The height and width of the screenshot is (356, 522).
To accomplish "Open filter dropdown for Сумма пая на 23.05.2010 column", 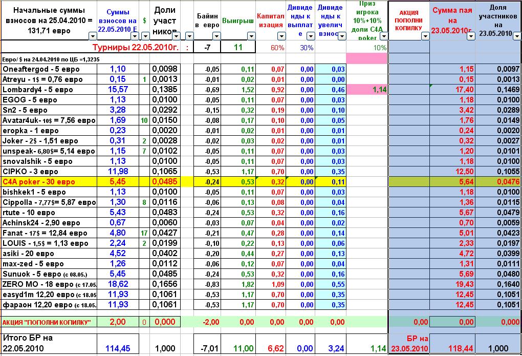I will click(x=471, y=36).
